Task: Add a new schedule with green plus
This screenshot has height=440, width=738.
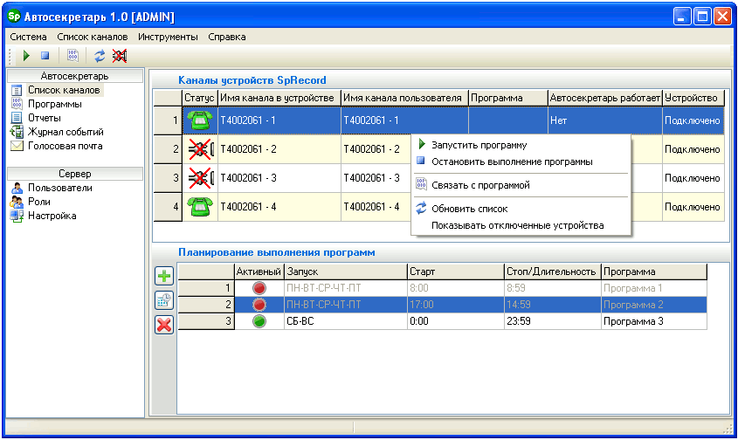Action: [x=164, y=277]
